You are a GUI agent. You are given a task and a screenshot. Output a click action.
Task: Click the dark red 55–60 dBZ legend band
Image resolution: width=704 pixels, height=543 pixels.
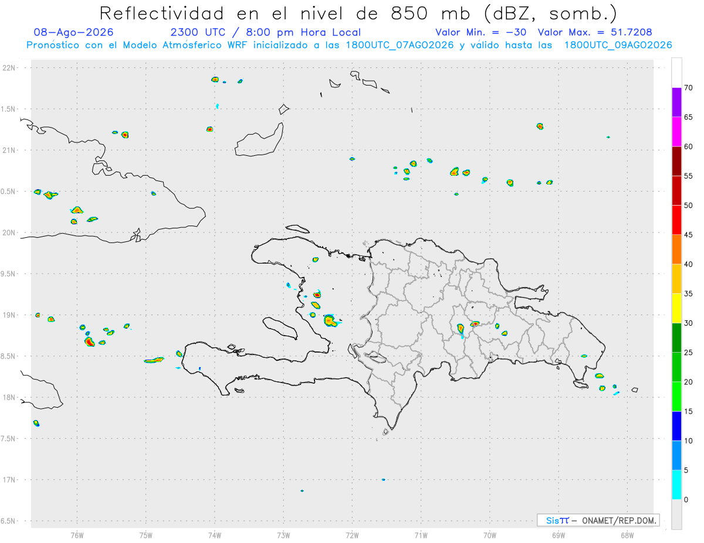point(676,161)
